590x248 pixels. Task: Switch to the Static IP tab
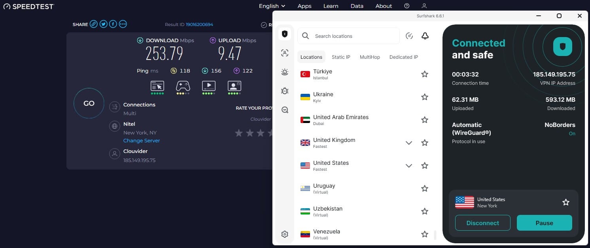pos(340,57)
